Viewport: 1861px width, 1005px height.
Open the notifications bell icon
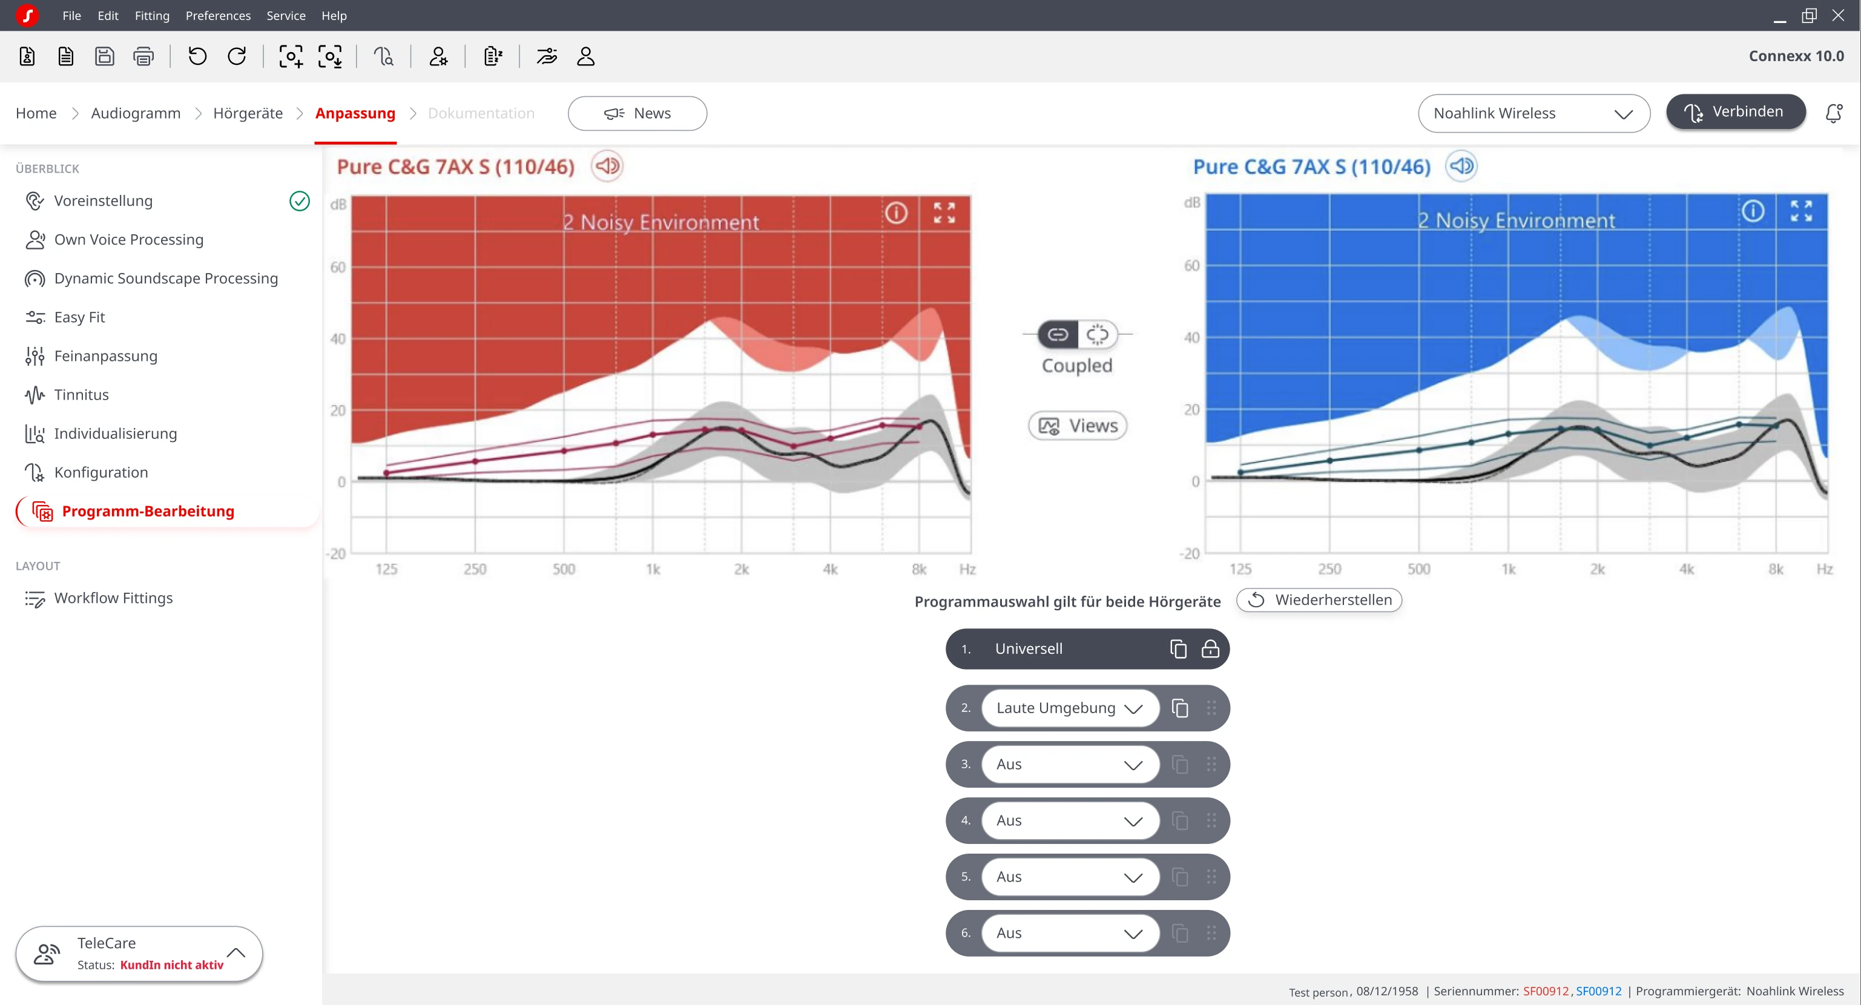(x=1834, y=113)
